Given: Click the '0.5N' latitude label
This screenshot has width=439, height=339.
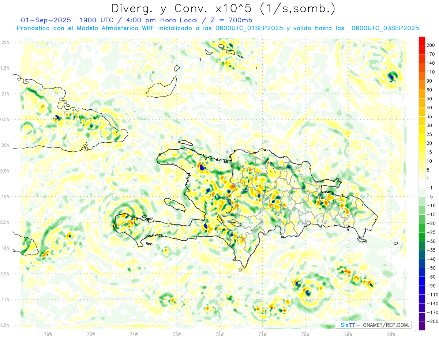Looking at the screenshot, I should tap(5, 120).
